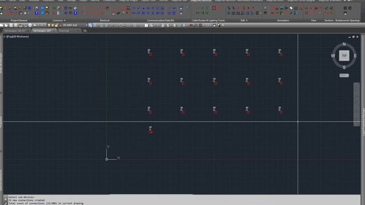Add a new drawing tab with plus
The height and width of the screenshot is (205, 365).
coord(85,31)
